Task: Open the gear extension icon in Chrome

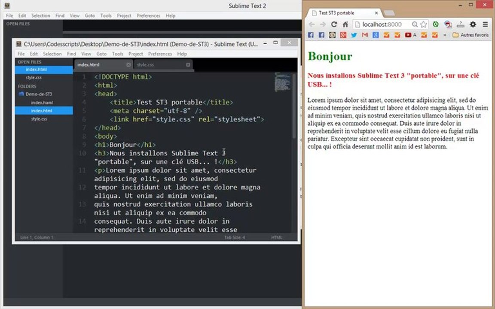Action: pyautogui.click(x=473, y=24)
